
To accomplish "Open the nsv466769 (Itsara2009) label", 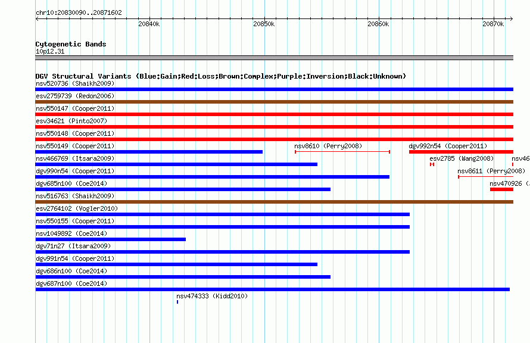I will tap(75, 158).
